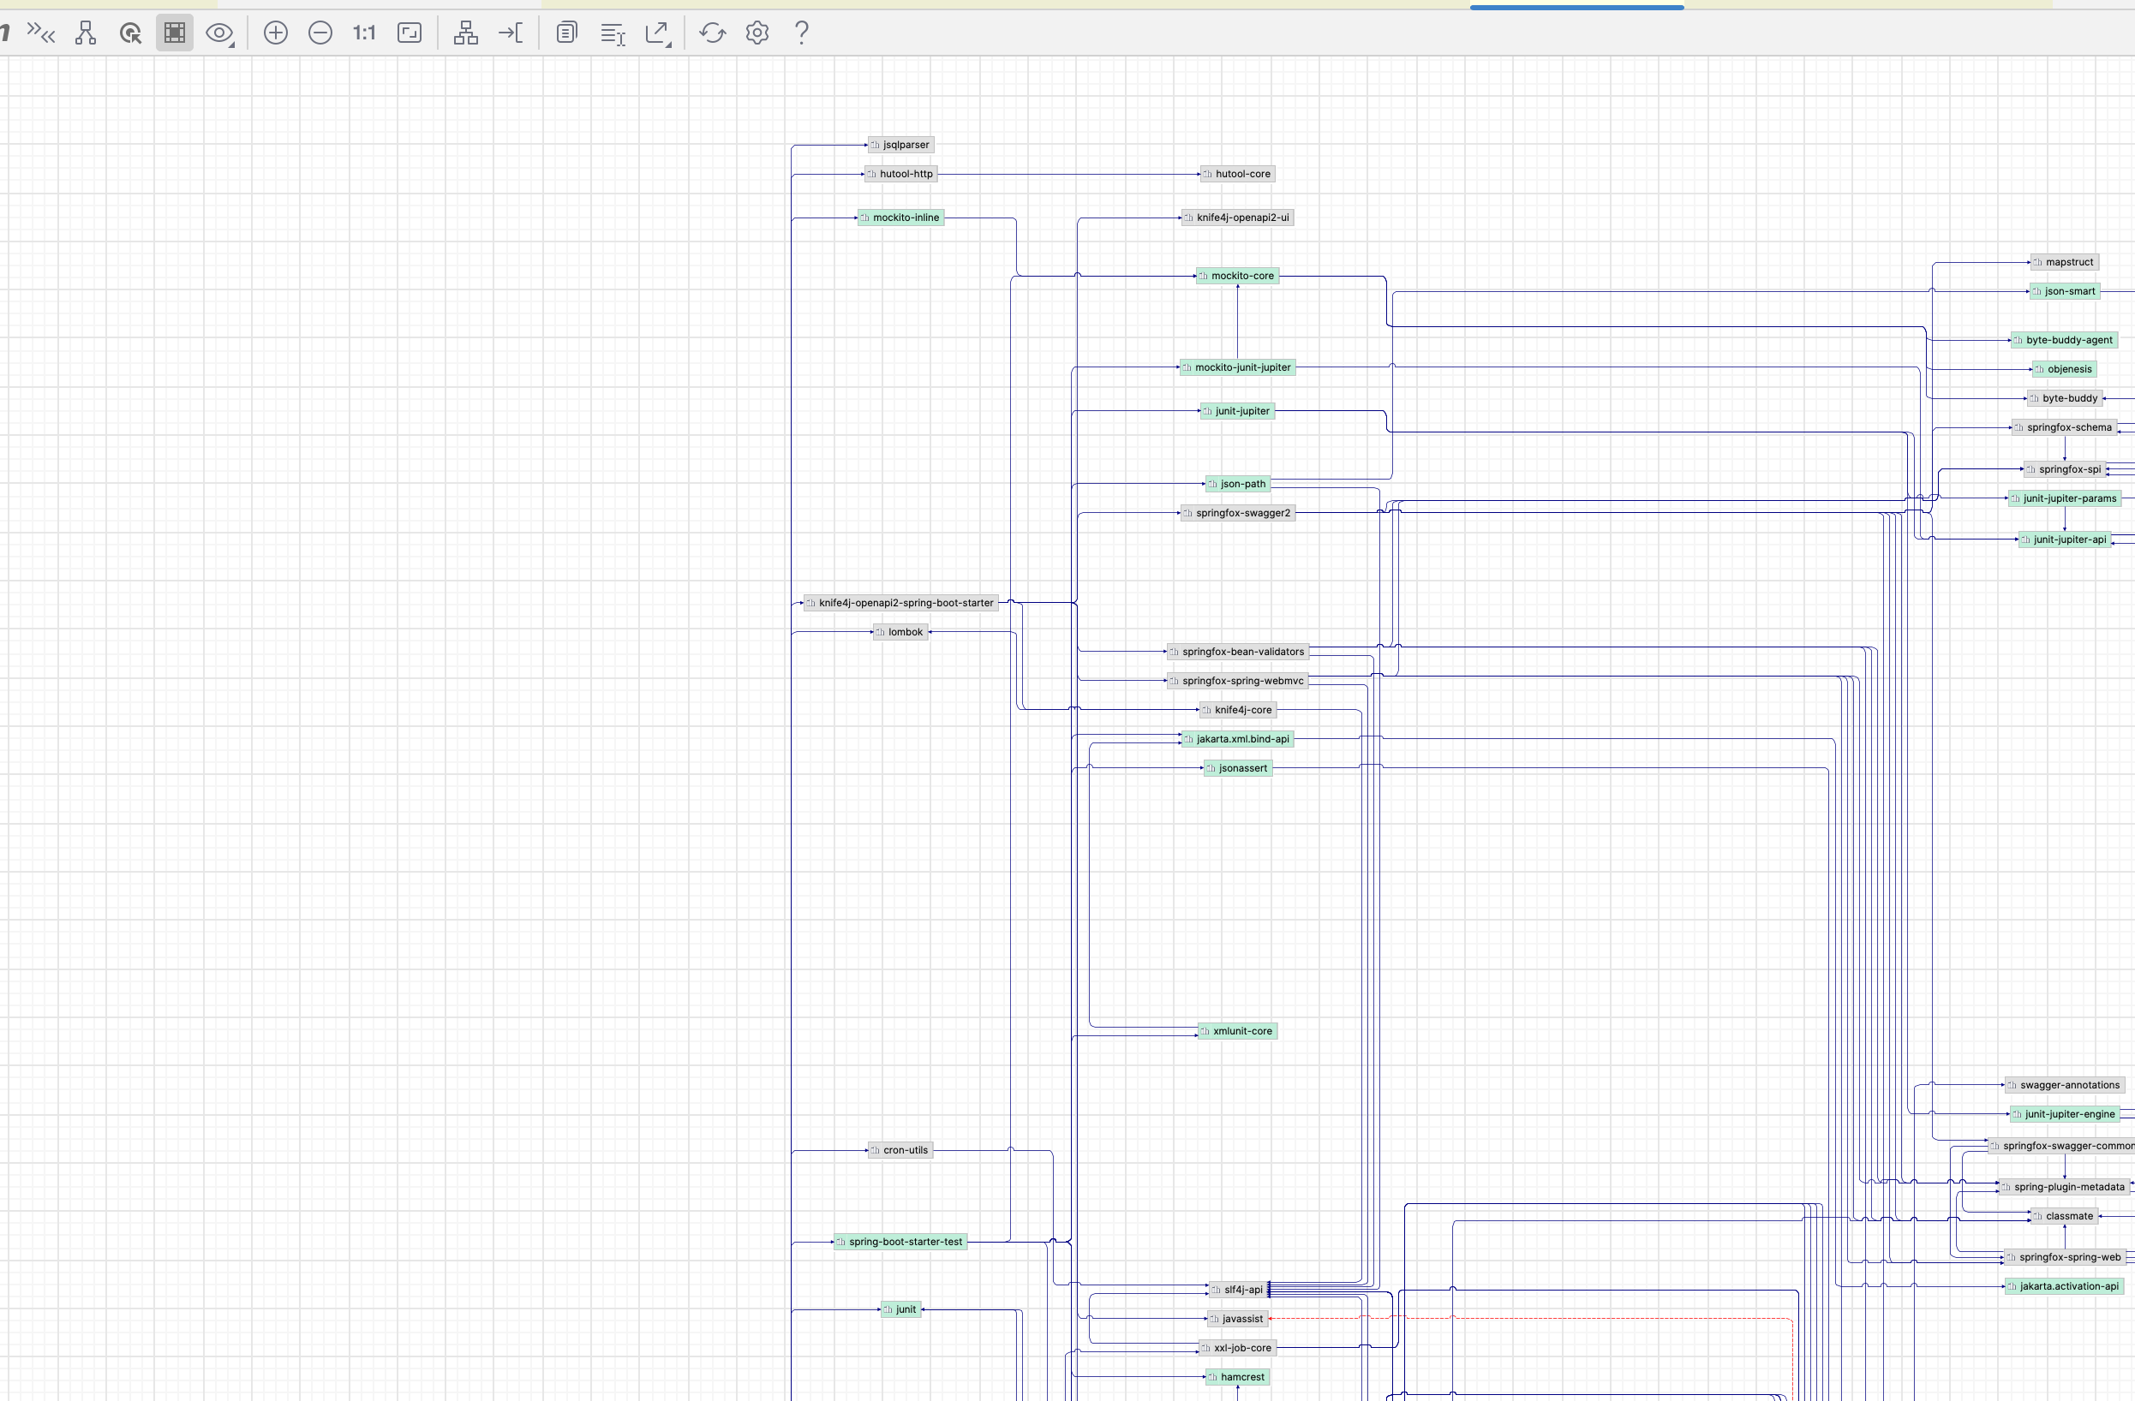This screenshot has height=1401, width=2135.
Task: Fit diagram content to window
Action: pos(409,33)
